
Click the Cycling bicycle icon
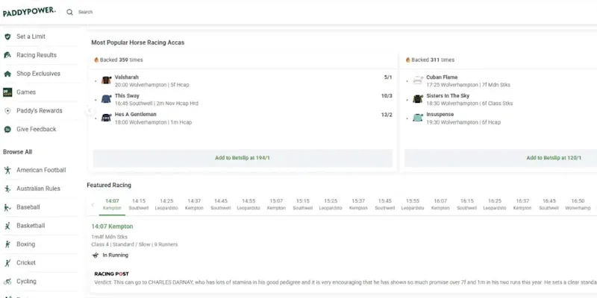[x=7, y=282]
